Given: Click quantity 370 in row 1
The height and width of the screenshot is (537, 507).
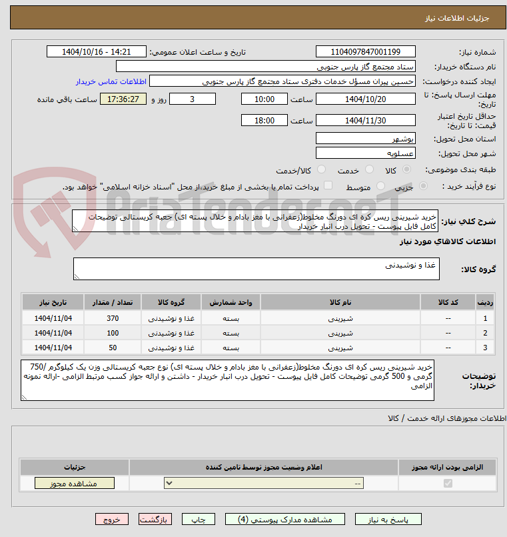Looking at the screenshot, I should point(113,318).
